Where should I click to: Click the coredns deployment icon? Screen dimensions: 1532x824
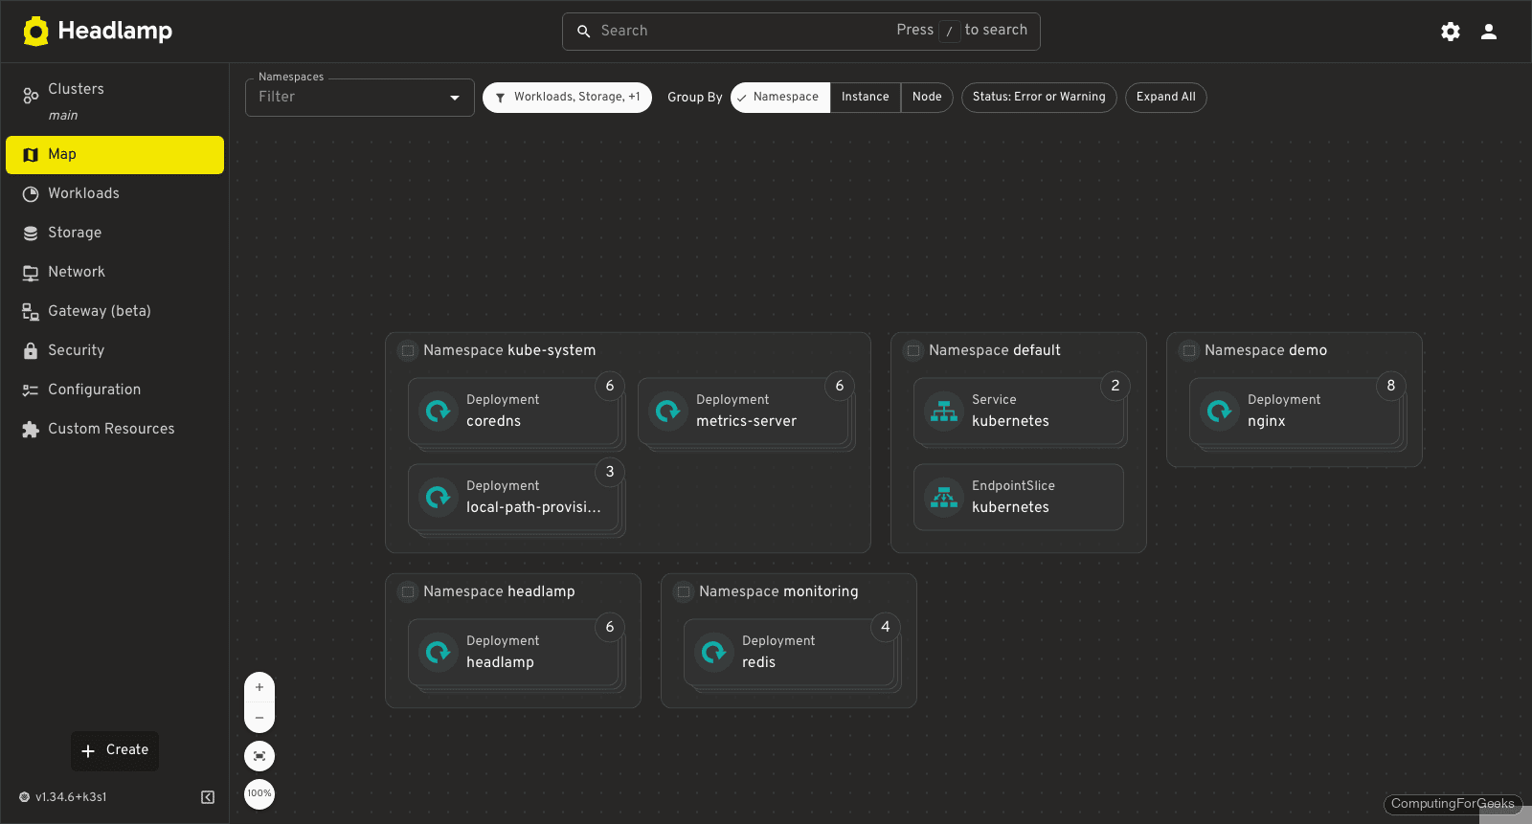click(x=439, y=412)
